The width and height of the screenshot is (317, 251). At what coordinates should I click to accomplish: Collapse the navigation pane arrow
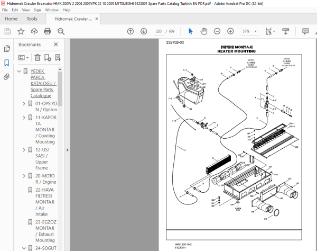(67, 150)
